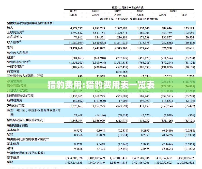This screenshot has height=169, width=202.
Task: Click revenue value 3,587,695 for 2019
Action: pyautogui.click(x=121, y=28)
